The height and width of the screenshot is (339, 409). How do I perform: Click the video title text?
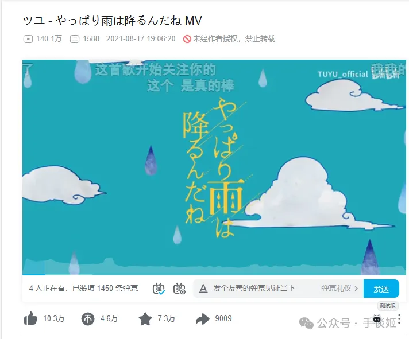click(x=113, y=21)
